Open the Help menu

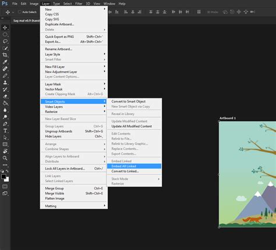(122, 3)
